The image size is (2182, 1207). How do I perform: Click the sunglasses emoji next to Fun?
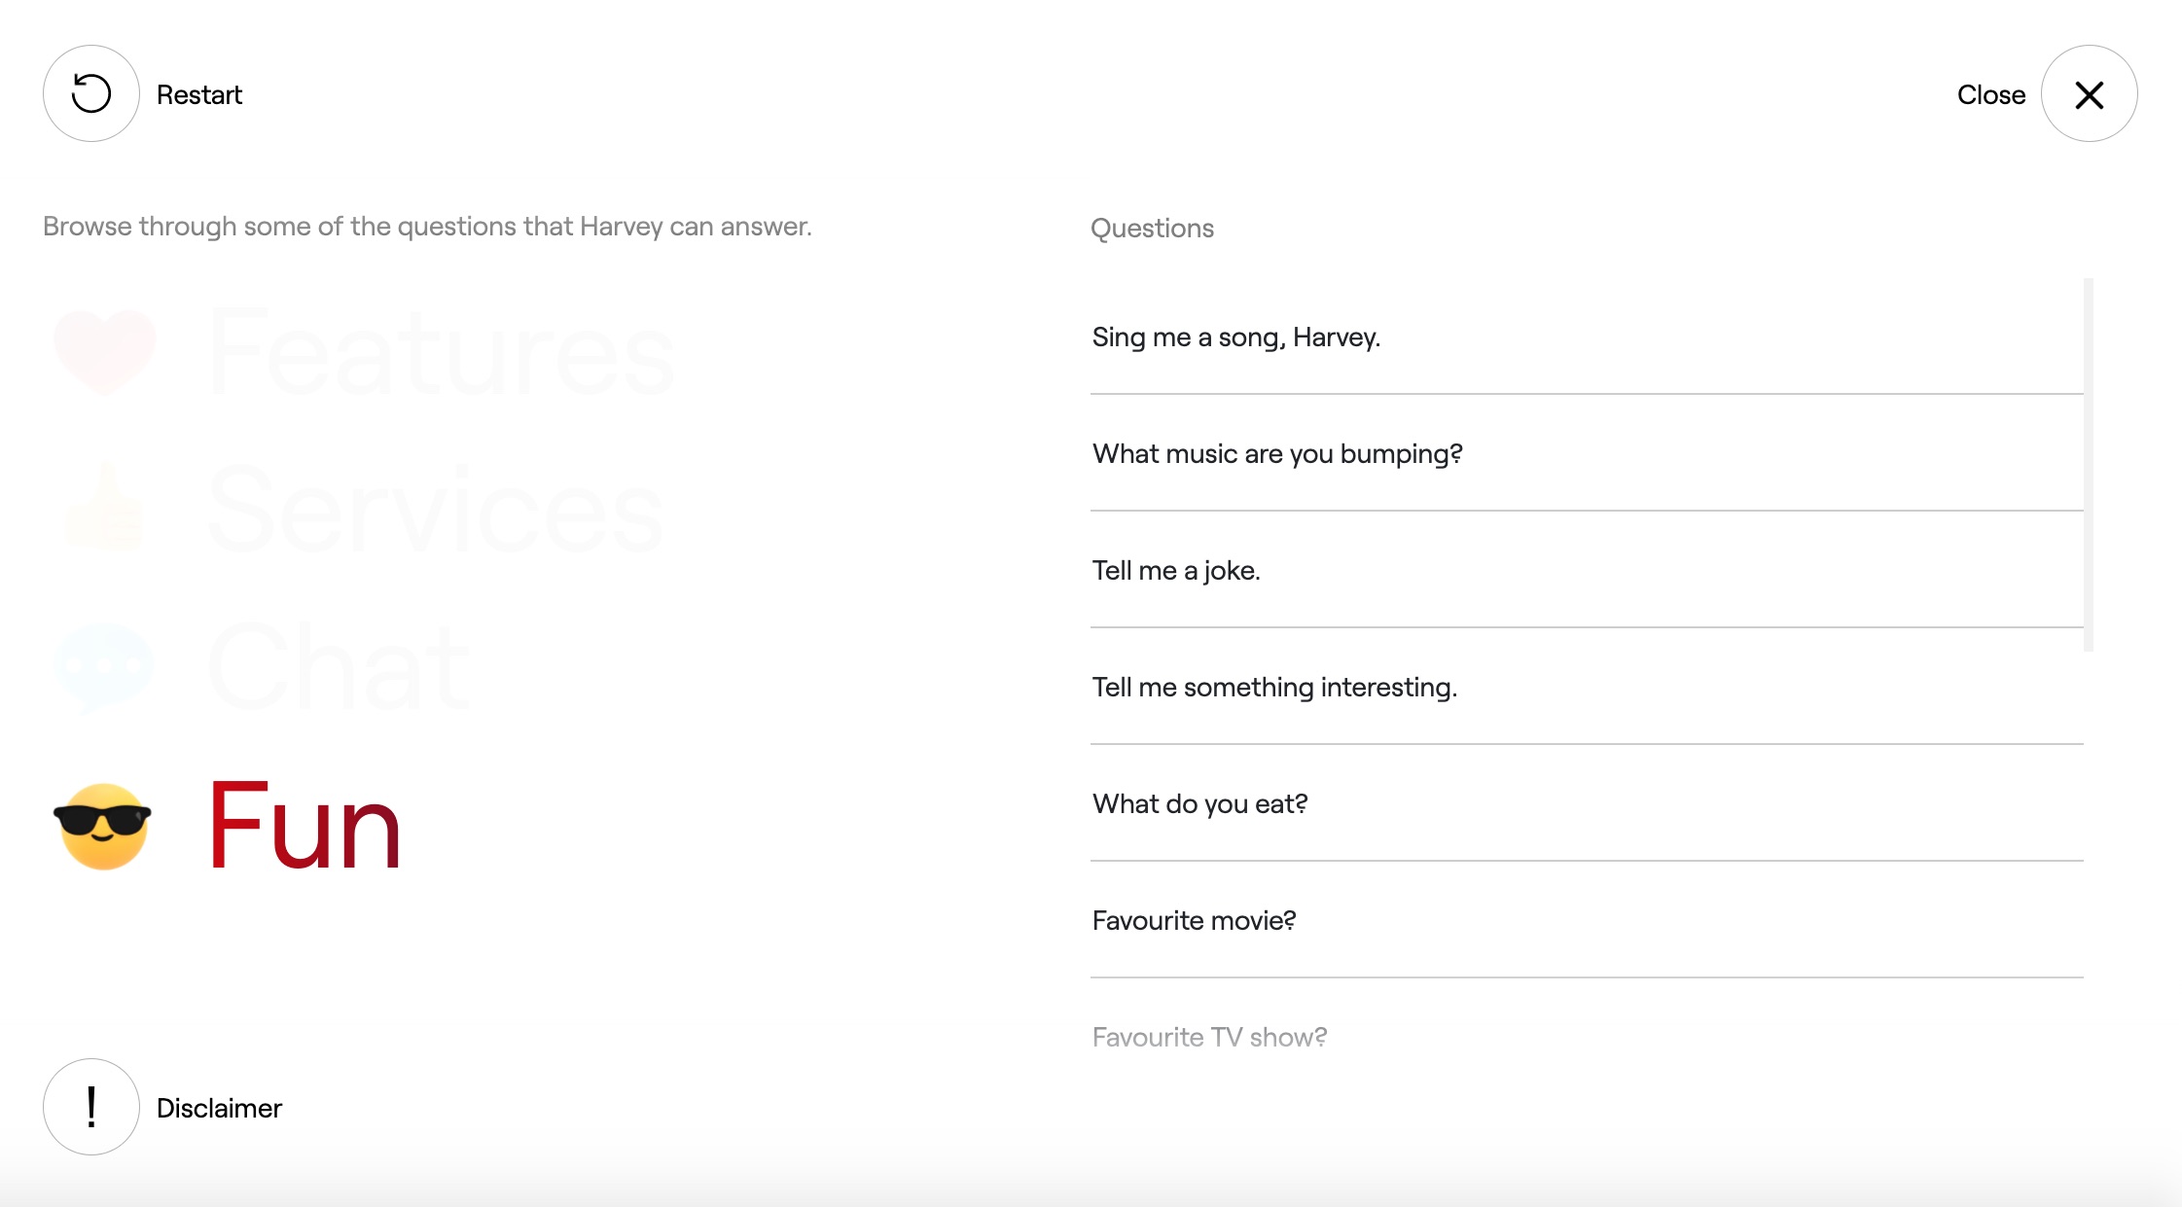point(103,826)
